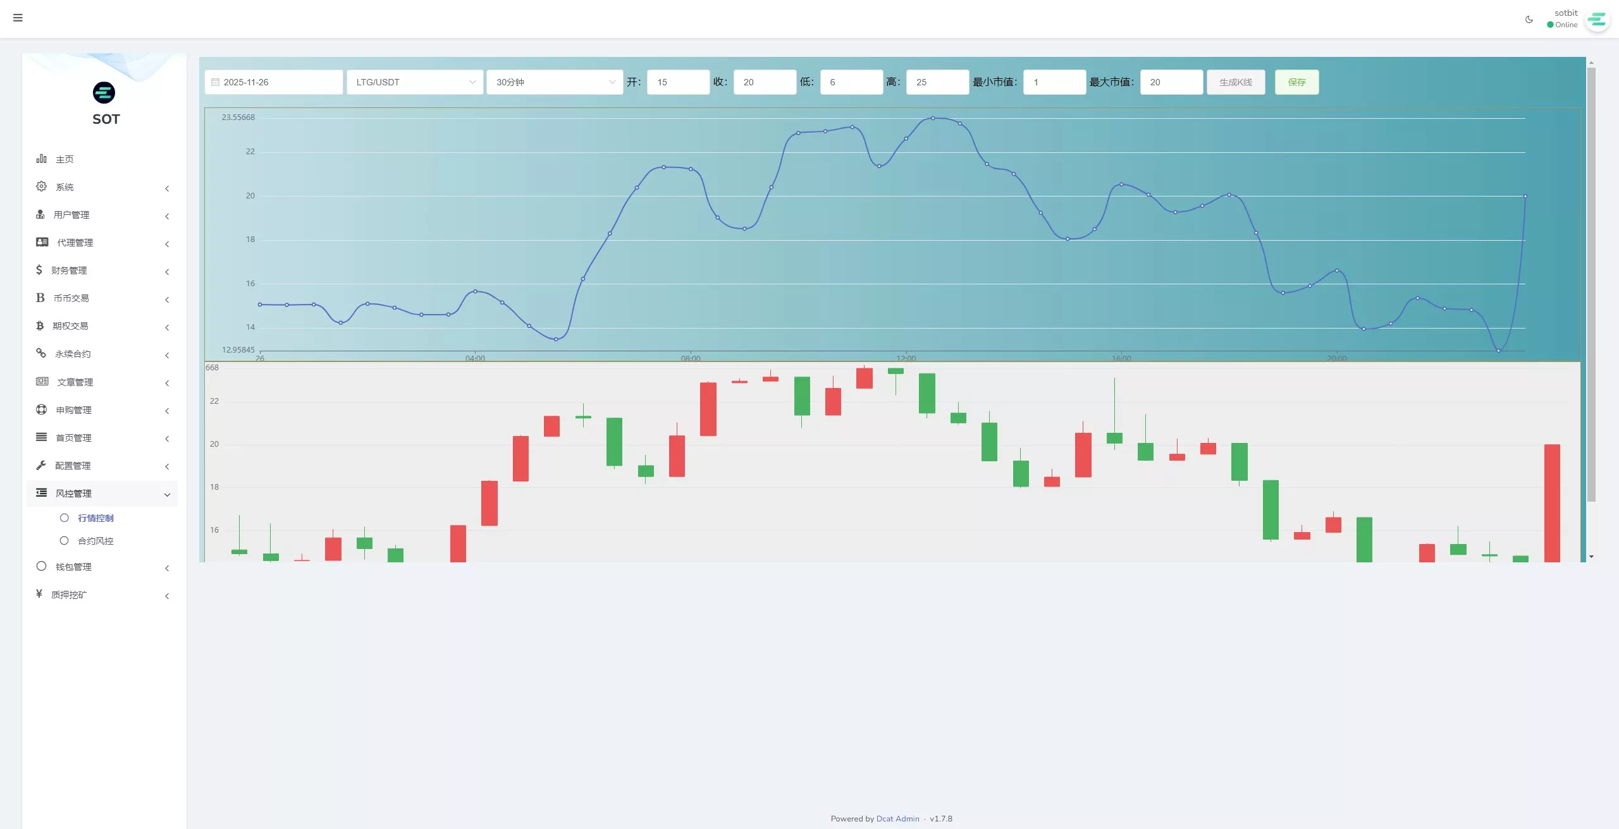Collapse the 风控管理 menu chevron
1619x829 pixels.
[167, 495]
